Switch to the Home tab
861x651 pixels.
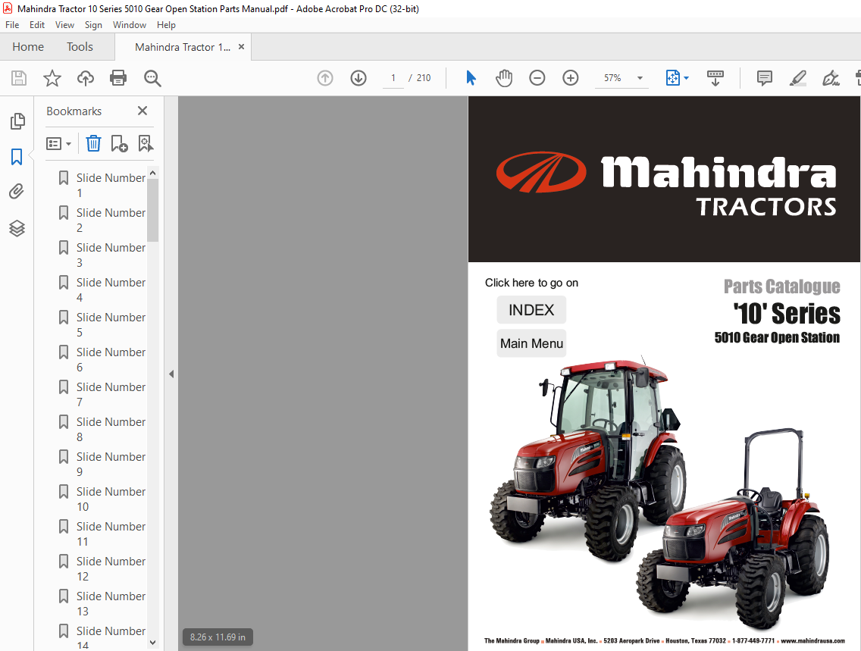pyautogui.click(x=28, y=47)
